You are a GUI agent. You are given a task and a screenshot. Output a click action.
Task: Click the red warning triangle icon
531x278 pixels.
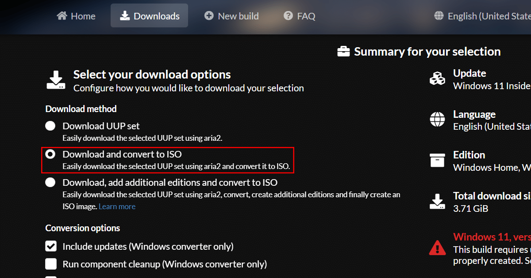pos(437,248)
